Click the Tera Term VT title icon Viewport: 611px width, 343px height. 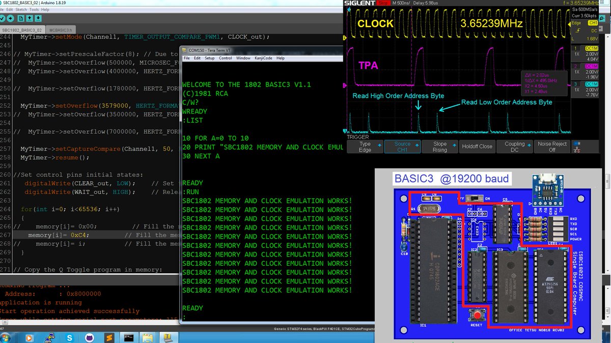coord(184,50)
